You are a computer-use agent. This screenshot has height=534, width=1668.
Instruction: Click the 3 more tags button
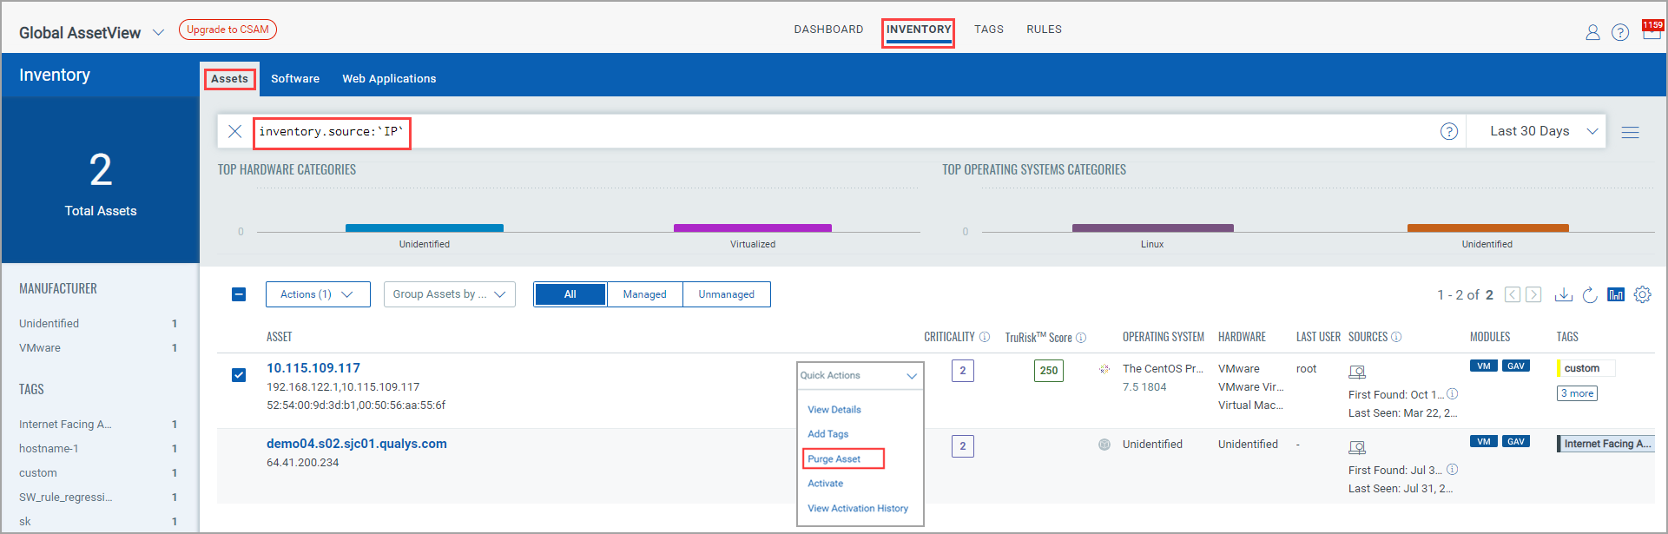1577,393
